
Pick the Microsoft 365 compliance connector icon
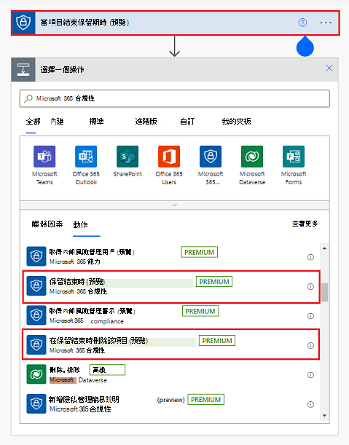(x=211, y=157)
